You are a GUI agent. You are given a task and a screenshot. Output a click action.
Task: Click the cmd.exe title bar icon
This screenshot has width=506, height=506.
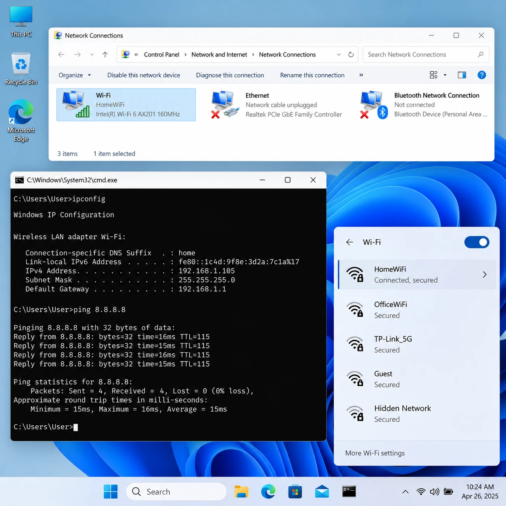click(19, 180)
